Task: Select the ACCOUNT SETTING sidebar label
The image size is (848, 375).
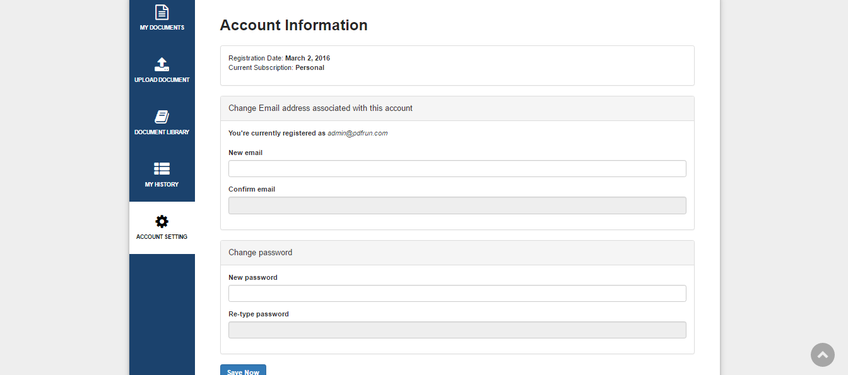Action: pyautogui.click(x=162, y=237)
